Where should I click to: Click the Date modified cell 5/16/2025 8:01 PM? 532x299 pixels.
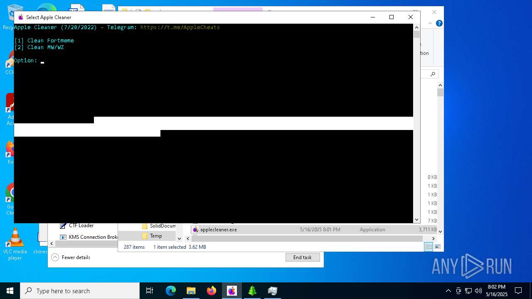pos(320,230)
